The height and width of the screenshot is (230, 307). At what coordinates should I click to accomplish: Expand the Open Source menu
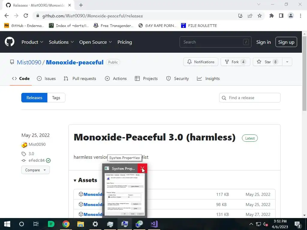96,42
